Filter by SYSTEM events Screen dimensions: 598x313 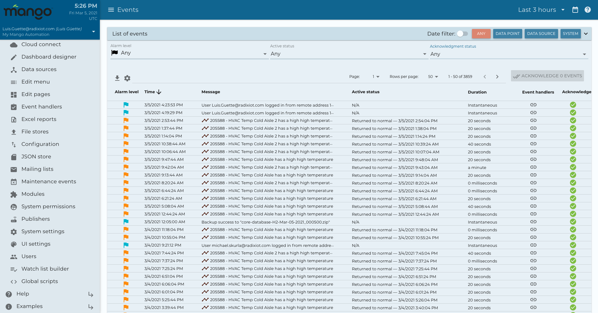coord(571,34)
